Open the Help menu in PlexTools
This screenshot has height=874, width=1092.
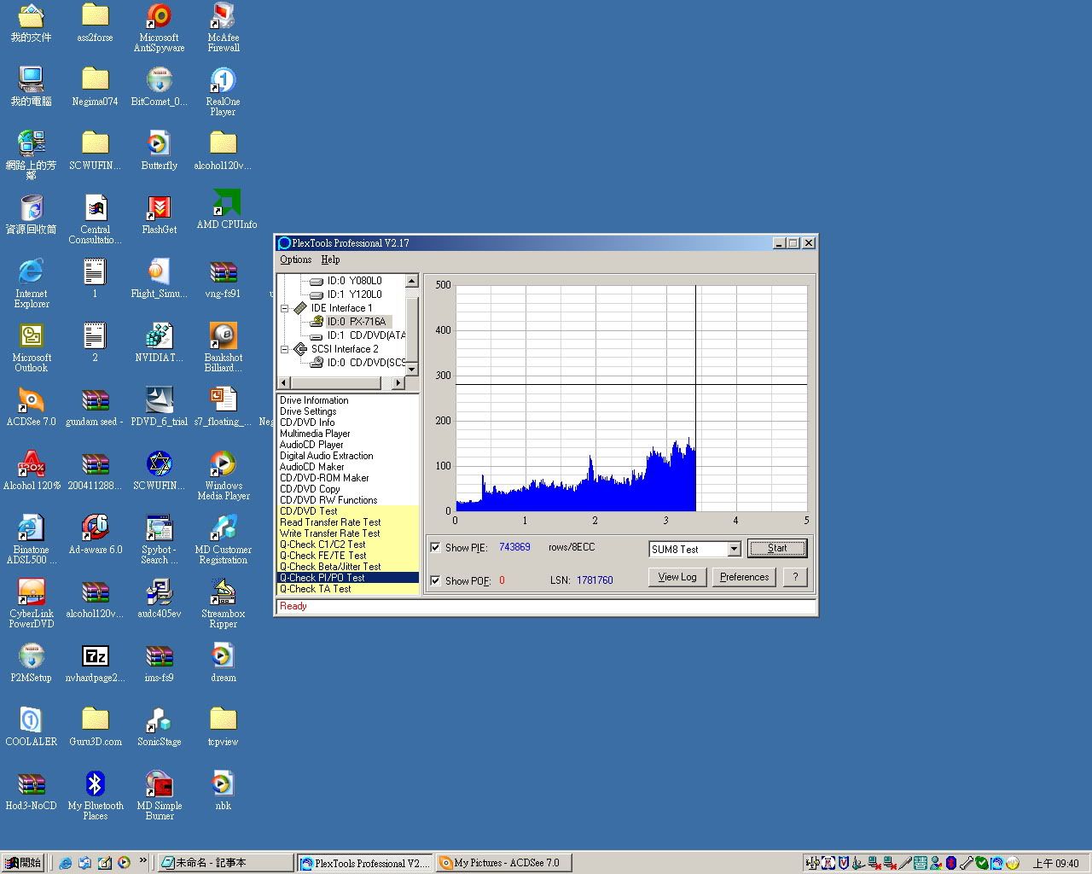point(330,259)
